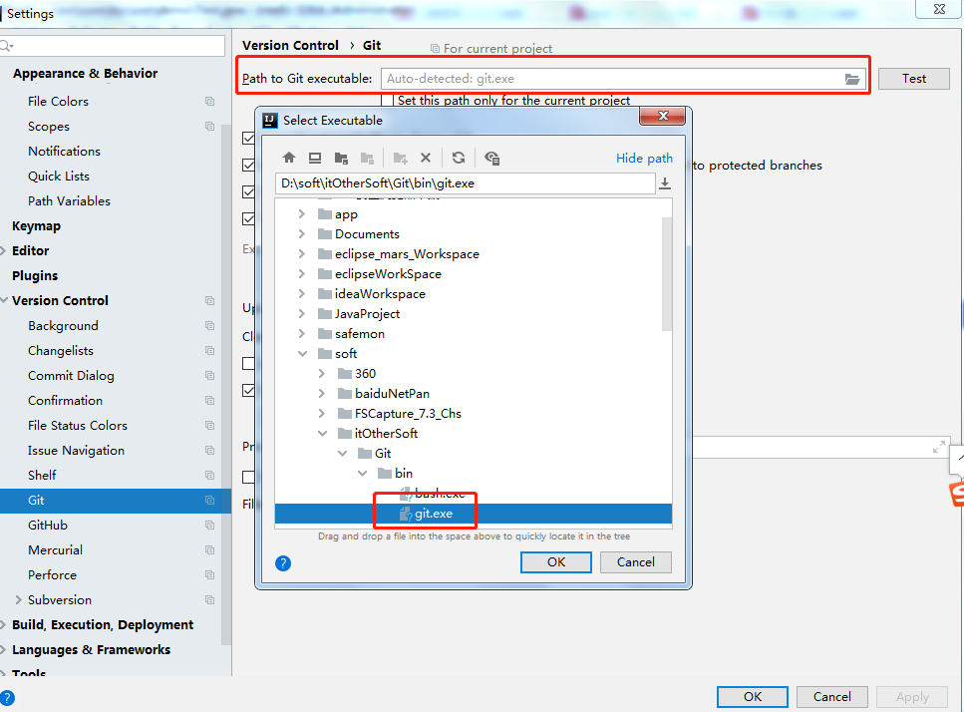Screen dimensions: 964x712
Task: Click OK in the Settings window
Action: click(753, 697)
